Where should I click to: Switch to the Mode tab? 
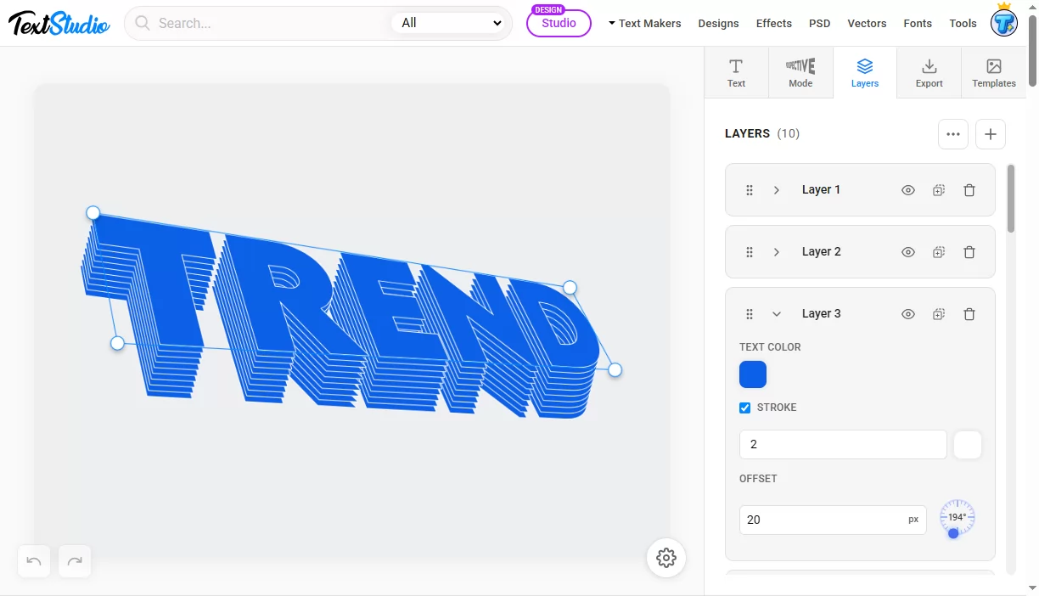pos(800,73)
